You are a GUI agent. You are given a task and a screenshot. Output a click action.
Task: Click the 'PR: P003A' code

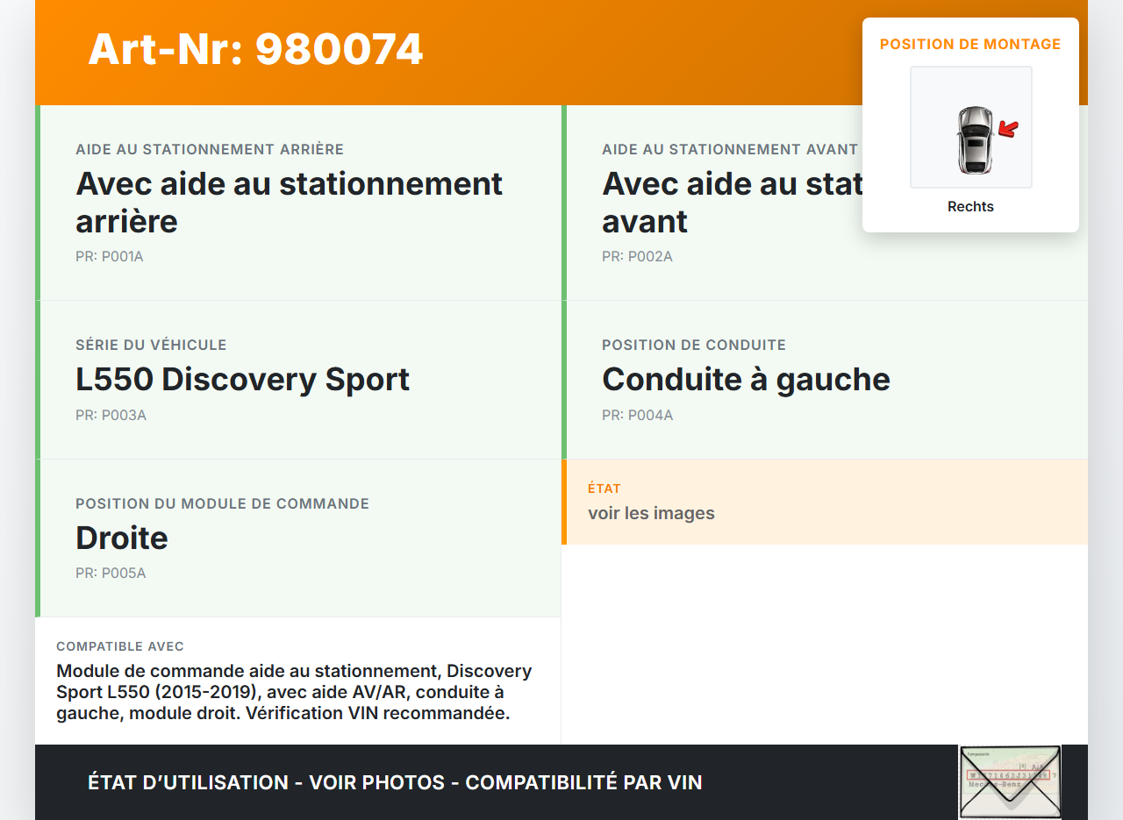(x=111, y=415)
